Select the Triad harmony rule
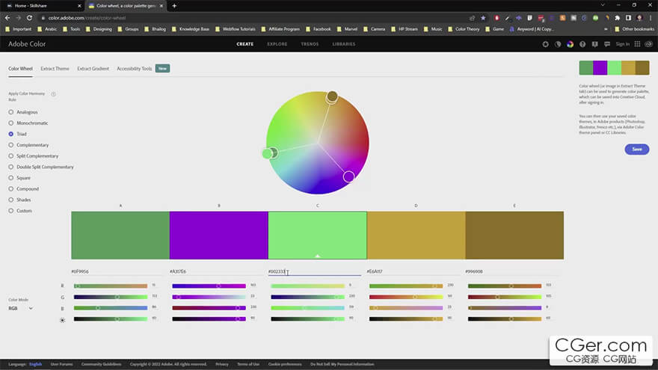The height and width of the screenshot is (370, 658). pyautogui.click(x=18, y=134)
